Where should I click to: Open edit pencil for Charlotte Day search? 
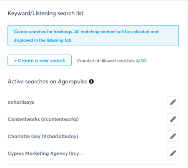pyautogui.click(x=173, y=136)
